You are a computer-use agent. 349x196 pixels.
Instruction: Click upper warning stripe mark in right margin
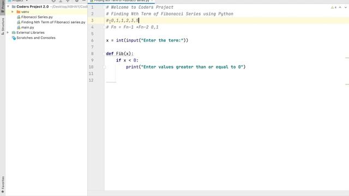[347, 58]
